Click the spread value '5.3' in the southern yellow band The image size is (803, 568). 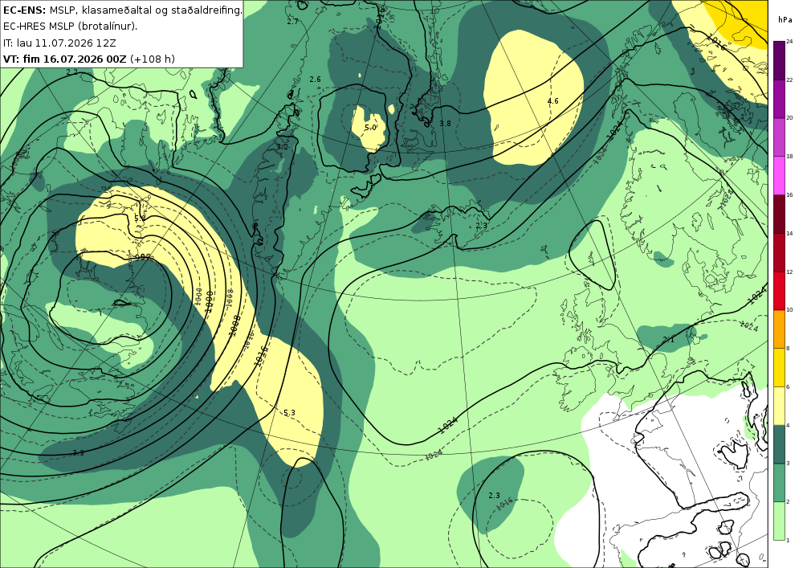click(x=289, y=412)
